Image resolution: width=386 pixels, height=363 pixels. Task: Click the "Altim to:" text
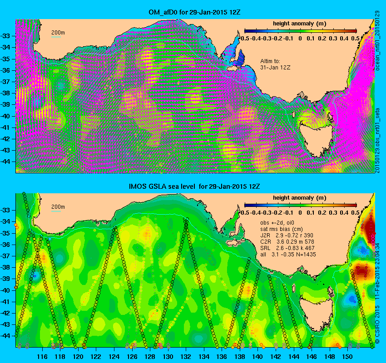point(270,61)
